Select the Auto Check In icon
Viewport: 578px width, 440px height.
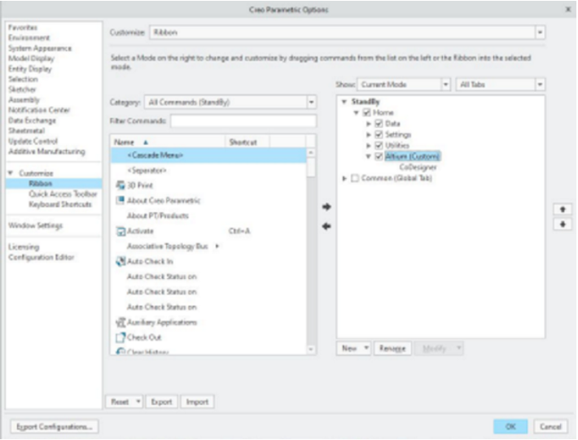point(120,261)
